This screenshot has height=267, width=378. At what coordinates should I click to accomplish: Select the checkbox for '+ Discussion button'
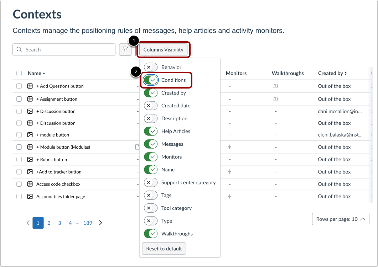pos(19,111)
